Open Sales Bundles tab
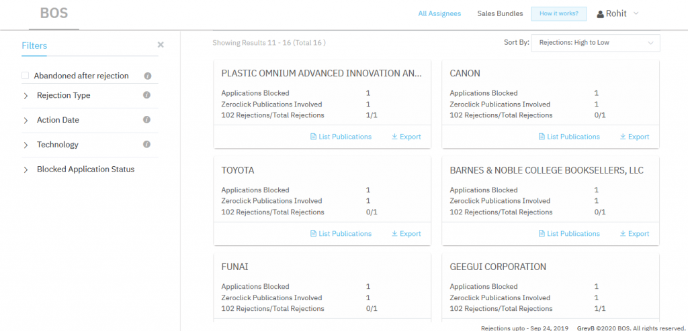The image size is (688, 331). point(500,13)
